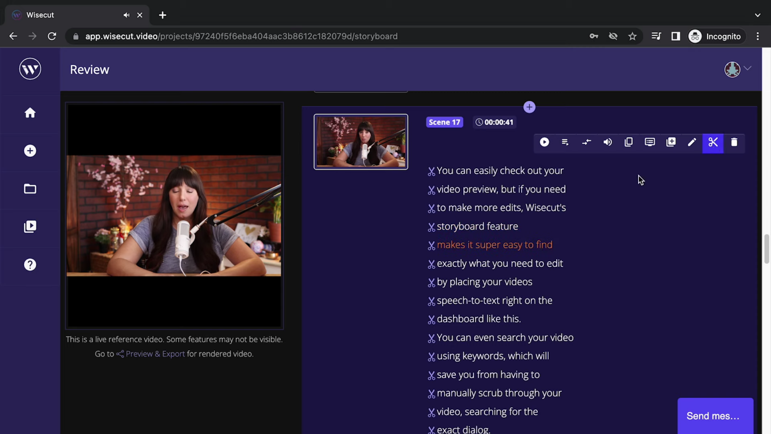The image size is (771, 434).
Task: Toggle scissors on the "storyboard feature" line
Action: pos(431,227)
